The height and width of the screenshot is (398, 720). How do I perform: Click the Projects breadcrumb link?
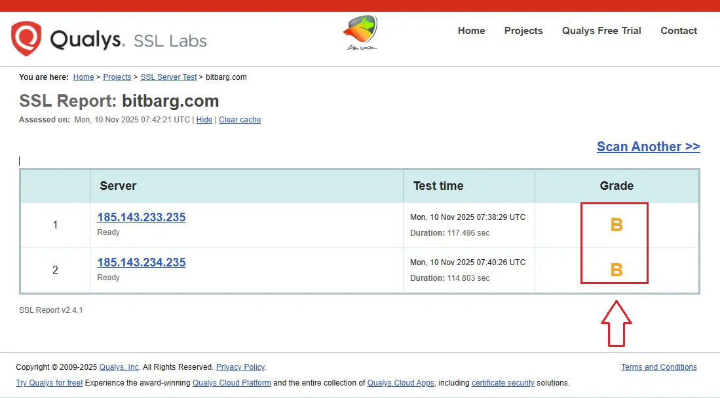(x=117, y=77)
